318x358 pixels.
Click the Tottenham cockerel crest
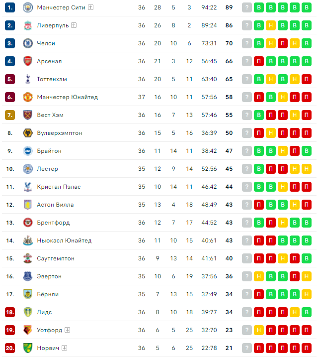(28, 79)
